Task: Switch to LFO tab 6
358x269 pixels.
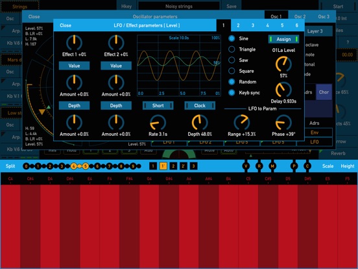Action: 297,25
